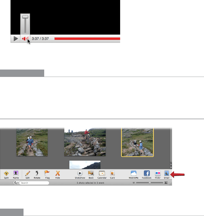Click the play button in video player

tap(16, 39)
